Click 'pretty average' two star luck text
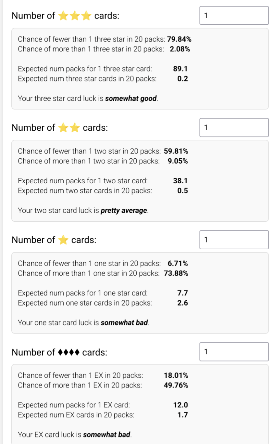This screenshot has width=273, height=444. pos(124,211)
